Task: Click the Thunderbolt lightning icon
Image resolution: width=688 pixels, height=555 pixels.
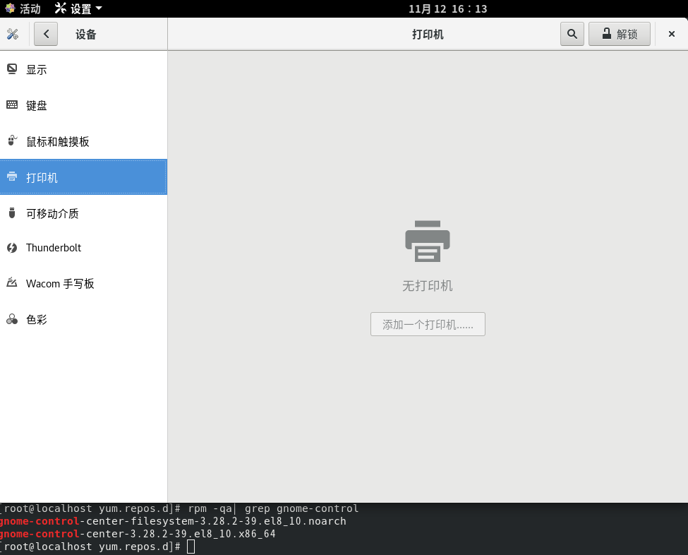Action: (12, 248)
